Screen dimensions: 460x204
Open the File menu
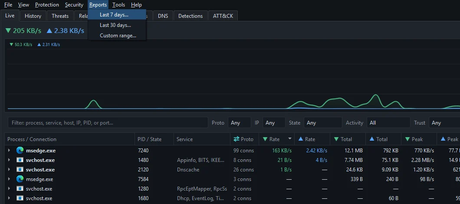pos(8,5)
